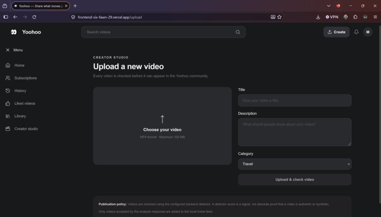Open the browser hamburger menu
This screenshot has height=217, width=381.
click(x=375, y=17)
